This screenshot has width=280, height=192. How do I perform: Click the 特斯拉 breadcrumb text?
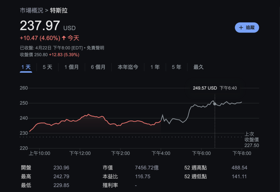tap(59, 11)
